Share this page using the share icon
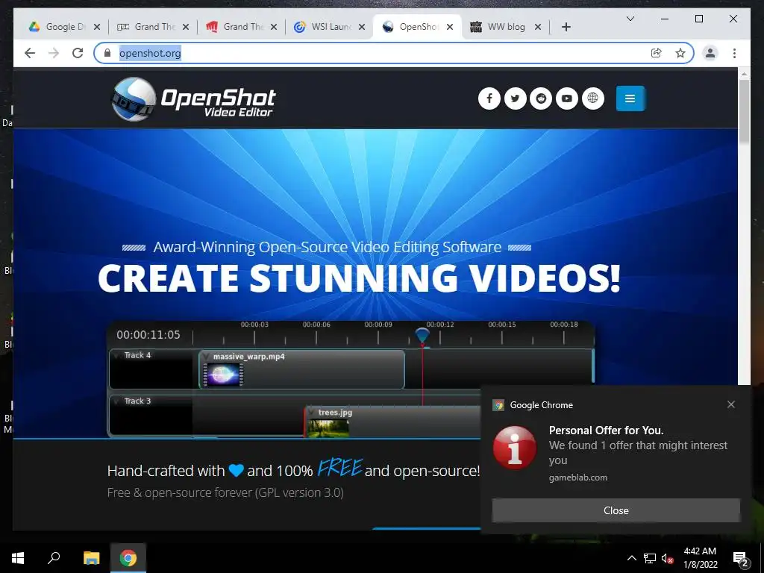The width and height of the screenshot is (764, 573). 657,53
